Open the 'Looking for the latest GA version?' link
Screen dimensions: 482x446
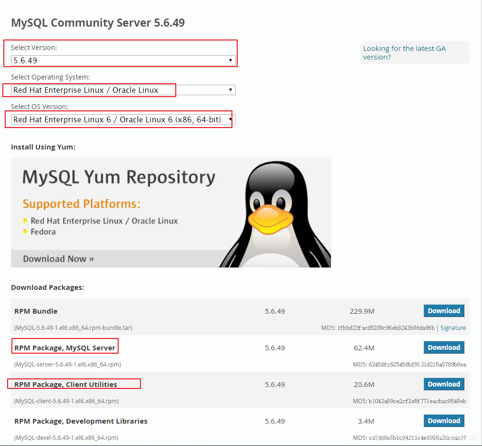point(404,53)
